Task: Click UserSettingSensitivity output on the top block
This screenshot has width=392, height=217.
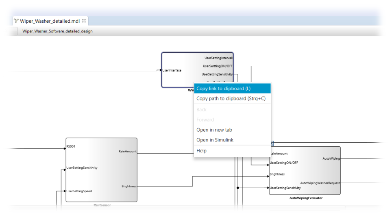Action: click(217, 74)
